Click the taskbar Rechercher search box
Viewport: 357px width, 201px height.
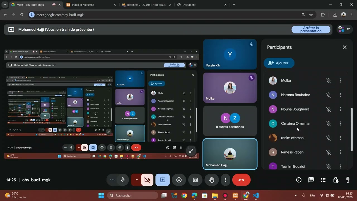click(132, 195)
